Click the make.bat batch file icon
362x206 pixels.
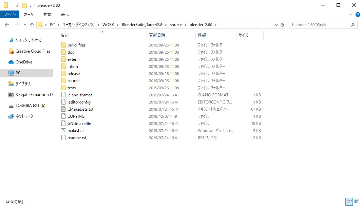63,130
